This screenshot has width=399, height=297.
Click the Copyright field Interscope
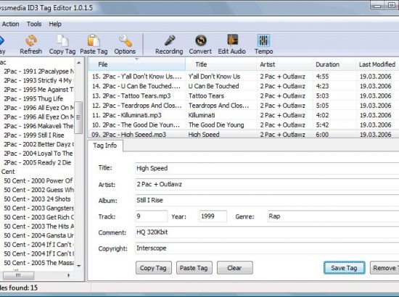click(267, 248)
